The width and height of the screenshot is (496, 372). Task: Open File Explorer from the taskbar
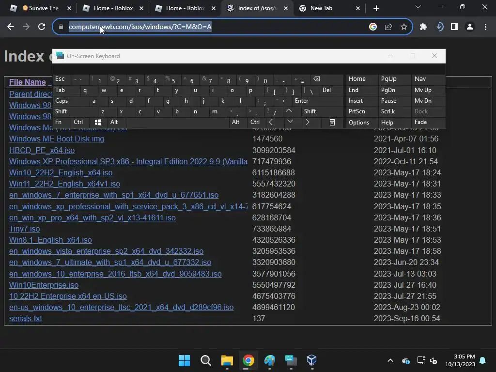(227, 360)
